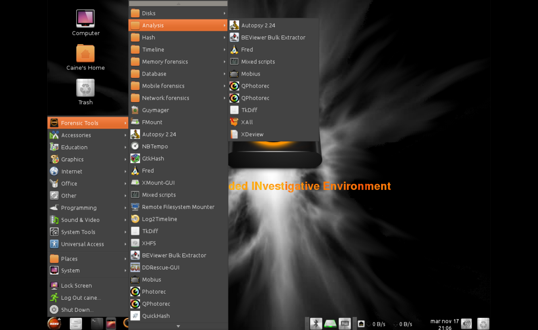Open Caine's Home folder on the desktop
This screenshot has width=538, height=330.
tap(85, 57)
